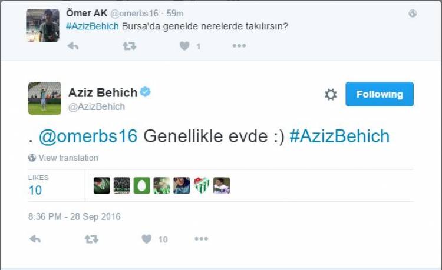
Task: Toggle the Following button
Action: 380,94
